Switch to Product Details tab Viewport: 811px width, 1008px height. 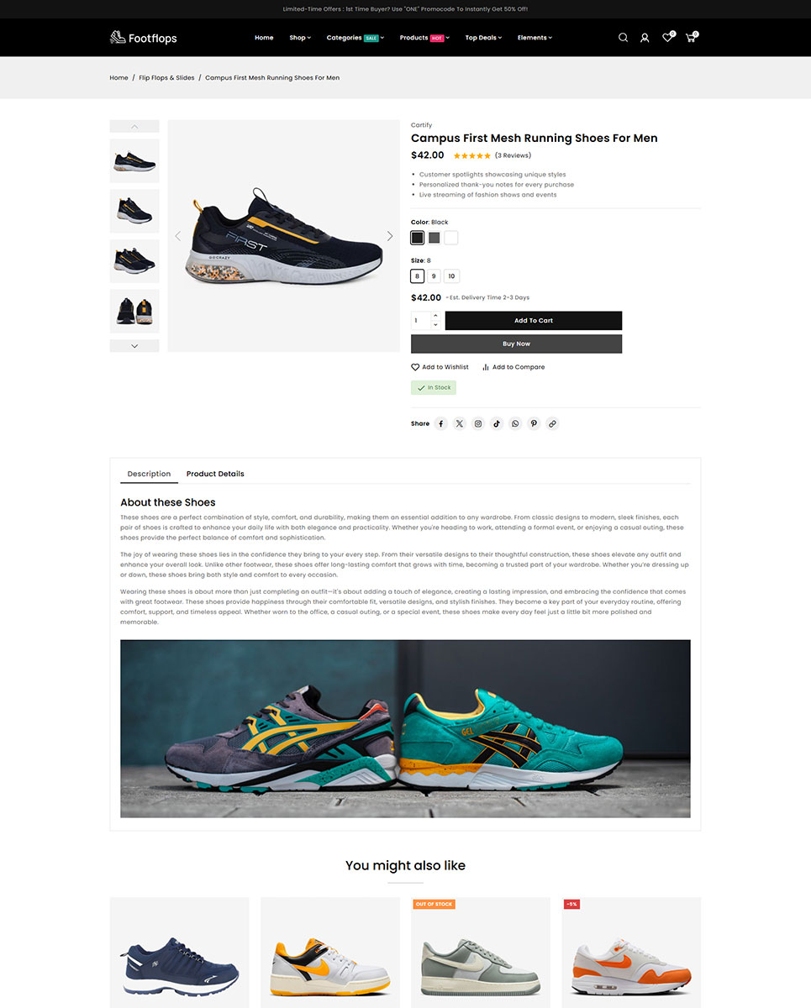point(215,474)
